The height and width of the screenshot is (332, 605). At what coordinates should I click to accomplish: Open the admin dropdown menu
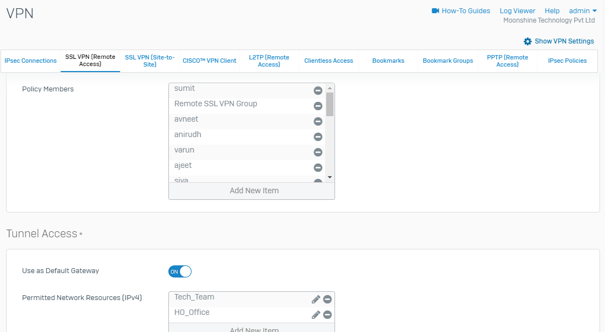[x=583, y=11]
